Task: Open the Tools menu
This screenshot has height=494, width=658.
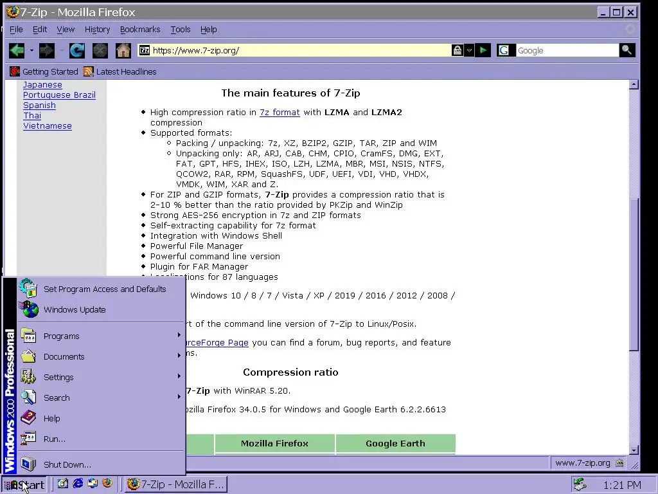Action: [x=181, y=30]
